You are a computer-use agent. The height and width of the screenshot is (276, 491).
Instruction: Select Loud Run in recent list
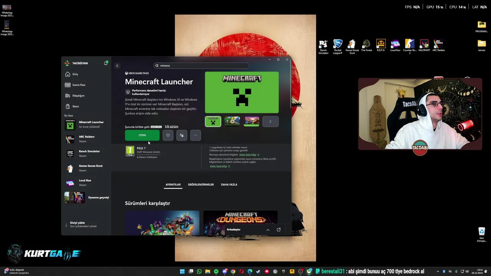87,183
